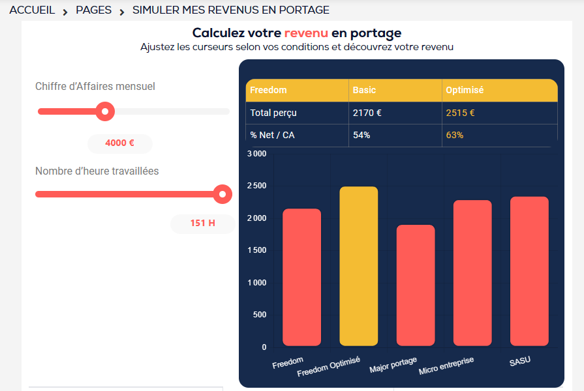Click the Freedom column header in the table
The height and width of the screenshot is (391, 584).
pos(297,90)
